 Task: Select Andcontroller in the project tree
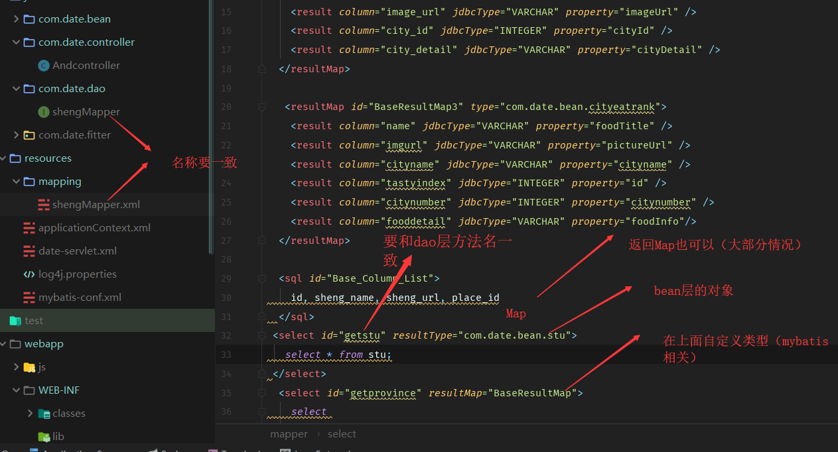(x=86, y=66)
